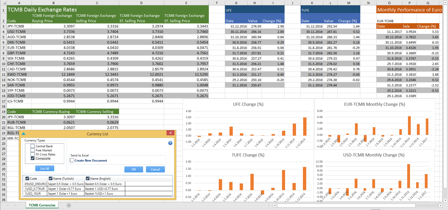Select the RUB-TCMB cell in row 21
The image size is (448, 210).
pyautogui.click(x=19, y=122)
